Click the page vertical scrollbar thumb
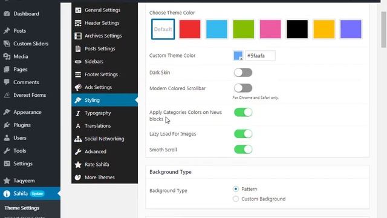The height and width of the screenshot is (218, 387). [384, 29]
